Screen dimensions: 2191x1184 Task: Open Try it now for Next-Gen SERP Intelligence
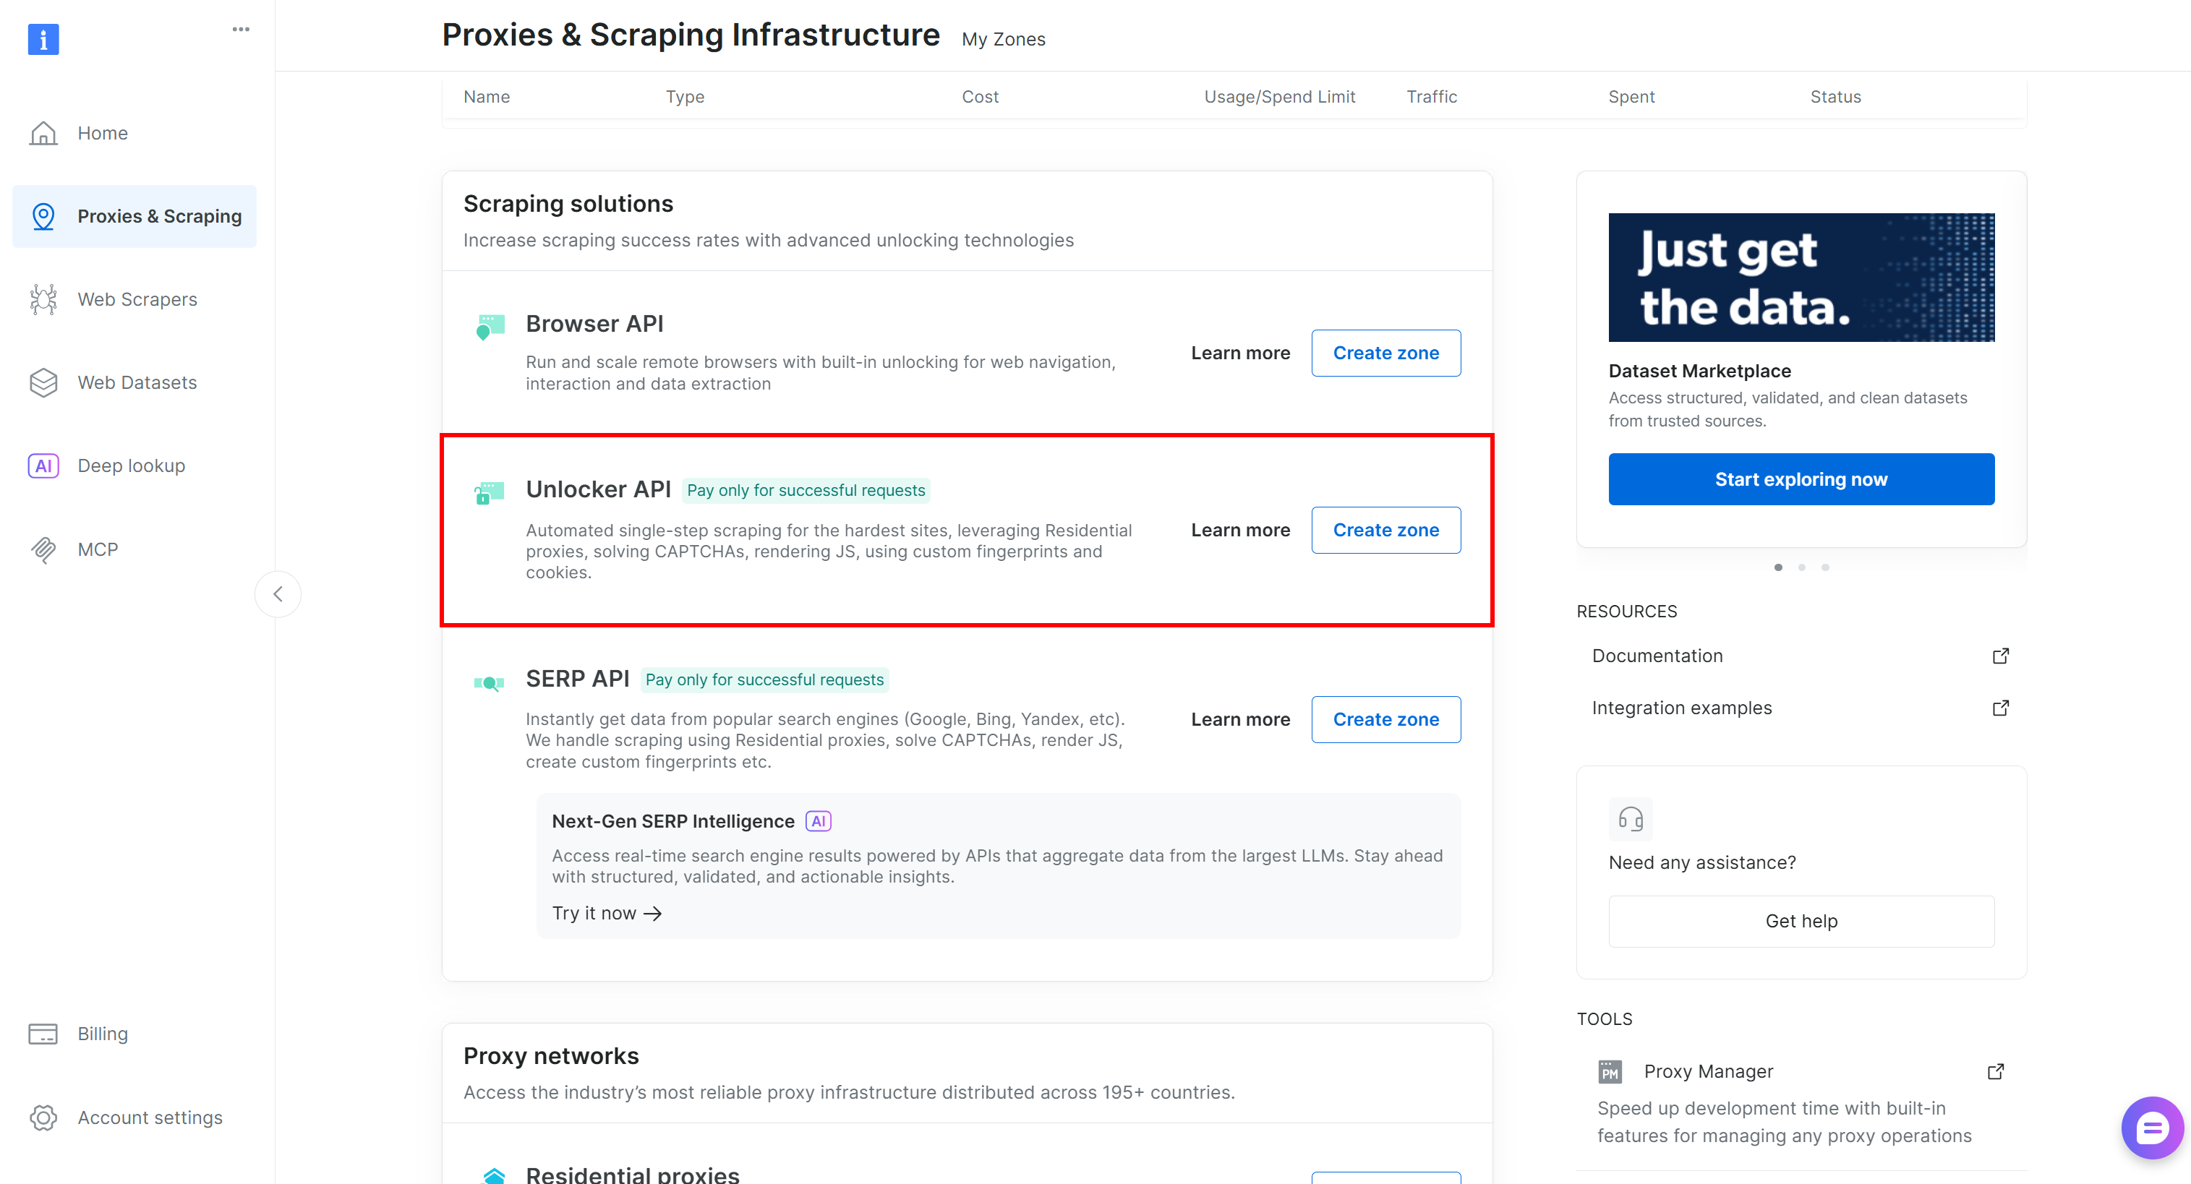(607, 913)
